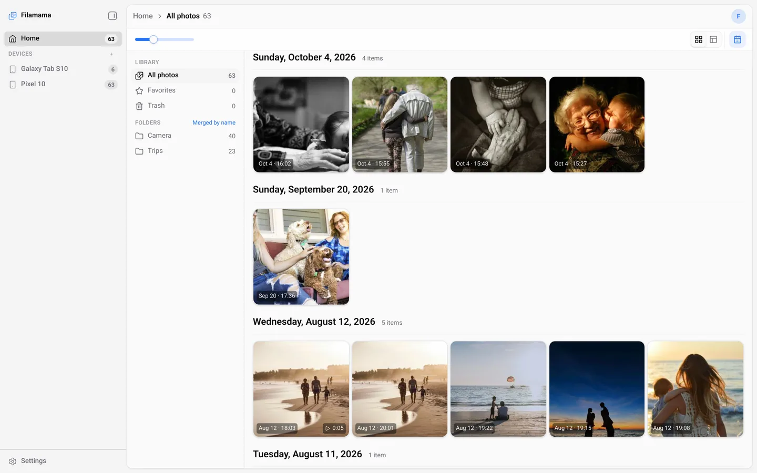This screenshot has height=473, width=757.
Task: Open All photos library
Action: pyautogui.click(x=186, y=75)
